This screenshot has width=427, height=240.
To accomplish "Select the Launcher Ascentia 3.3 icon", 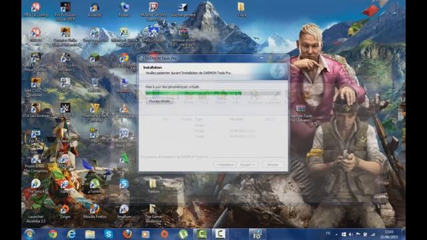I will [x=35, y=214].
